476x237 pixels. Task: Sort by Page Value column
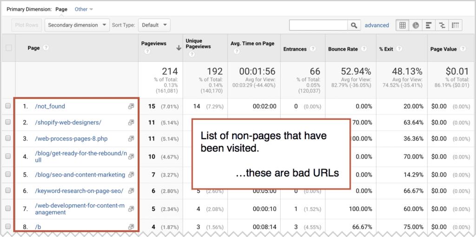tap(444, 49)
